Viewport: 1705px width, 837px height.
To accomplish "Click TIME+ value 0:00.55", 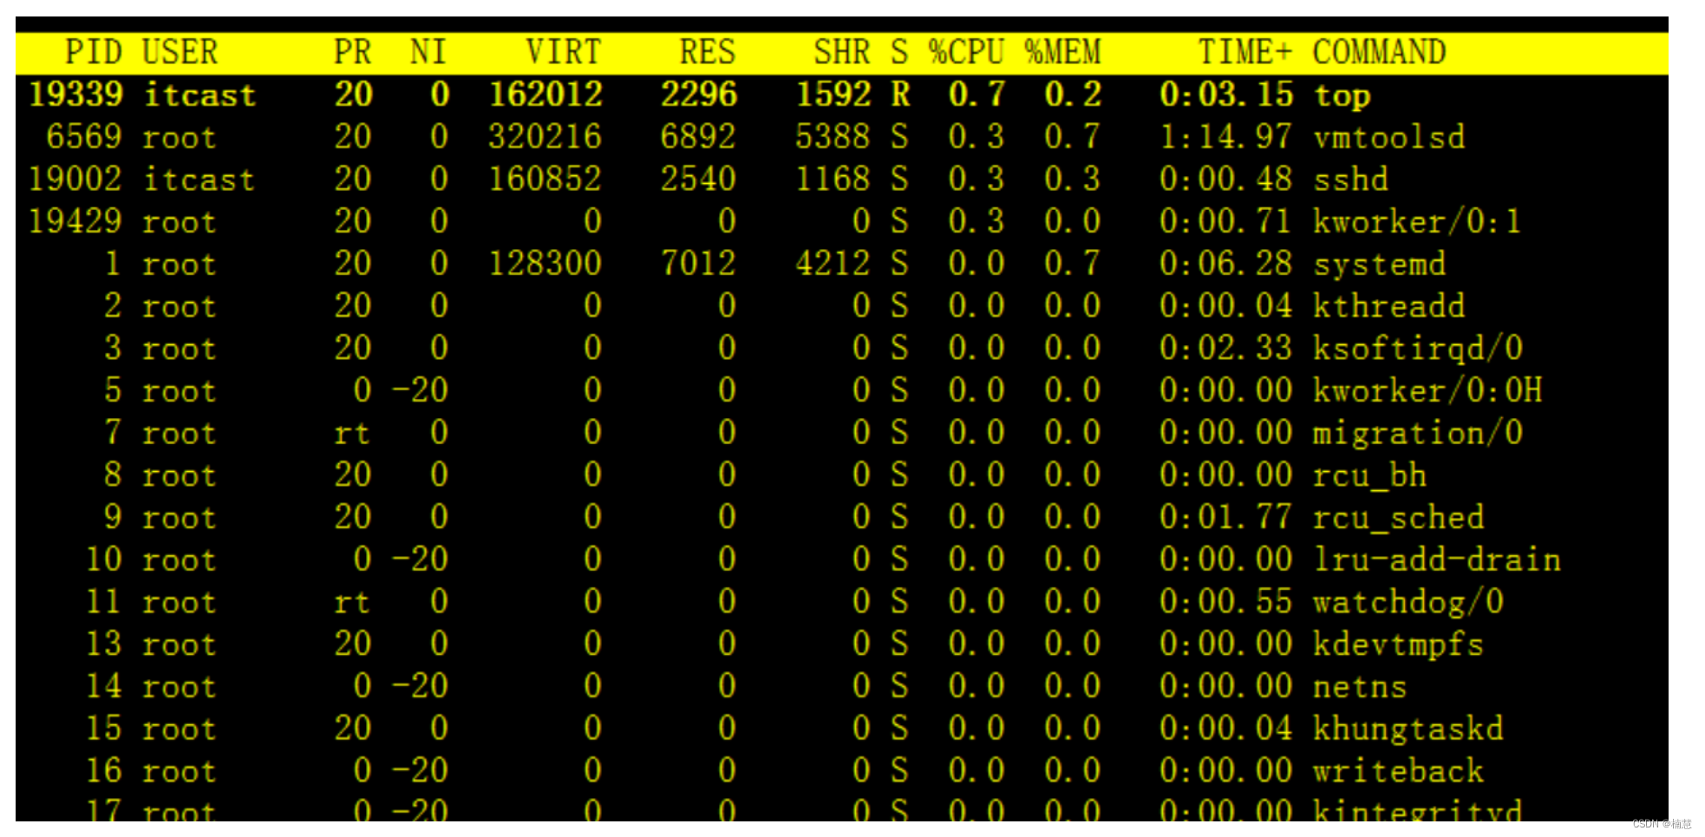I will point(1226,602).
